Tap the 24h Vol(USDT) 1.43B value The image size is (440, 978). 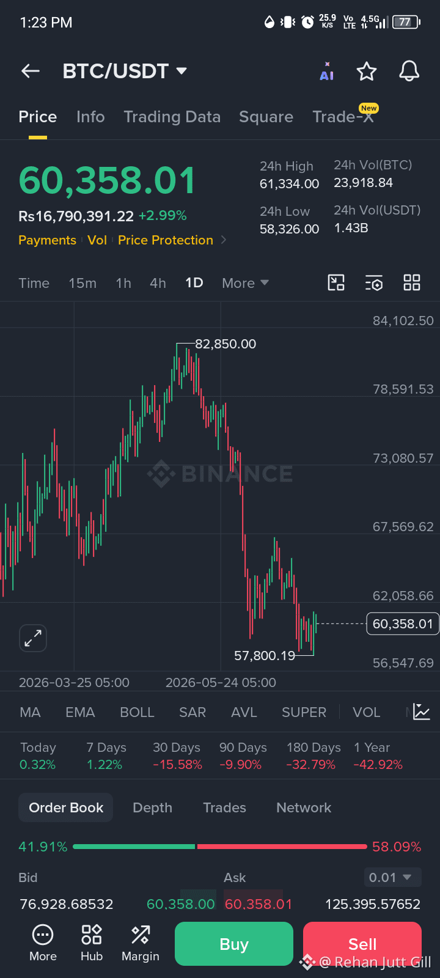click(x=351, y=228)
